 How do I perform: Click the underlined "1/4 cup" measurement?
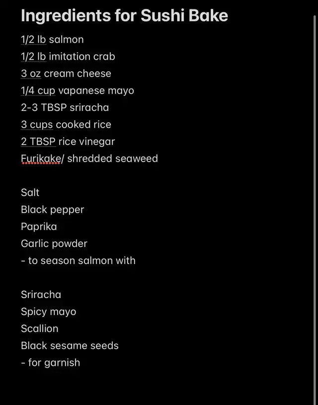[x=38, y=90]
